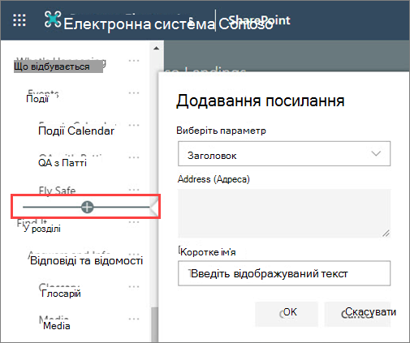Click the OK button
410x343 pixels.
tap(287, 314)
